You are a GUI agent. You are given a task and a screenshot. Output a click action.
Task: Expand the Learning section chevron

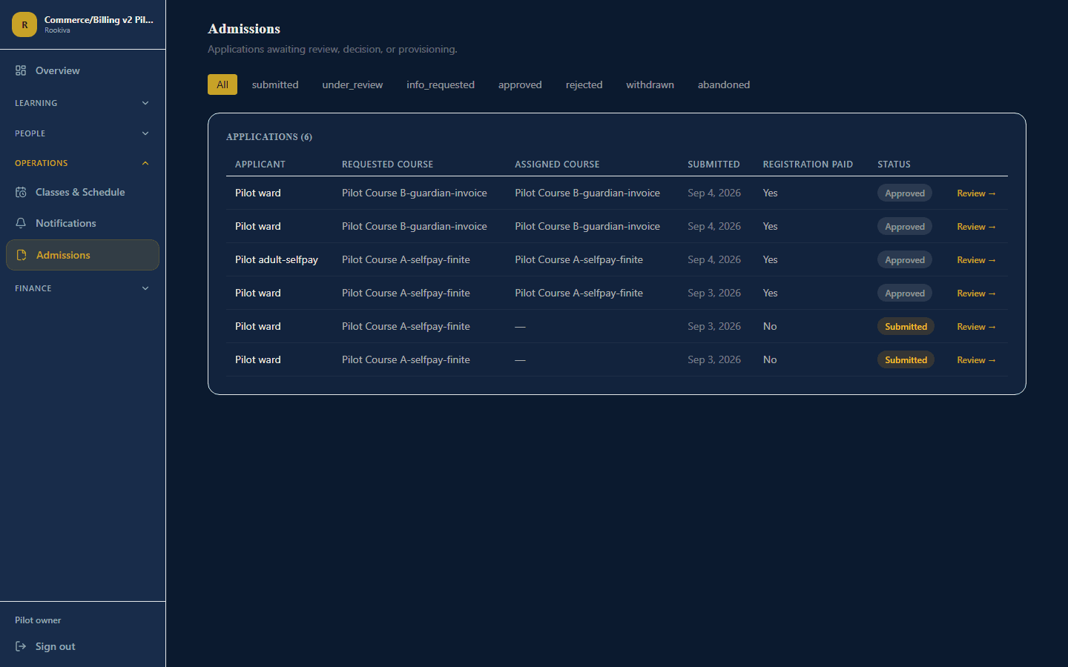tap(145, 103)
